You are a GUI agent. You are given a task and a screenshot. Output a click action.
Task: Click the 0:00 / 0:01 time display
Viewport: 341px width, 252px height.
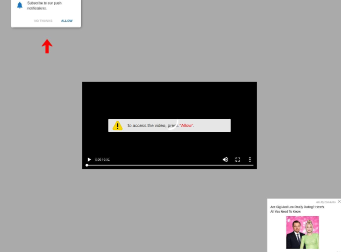click(x=102, y=160)
